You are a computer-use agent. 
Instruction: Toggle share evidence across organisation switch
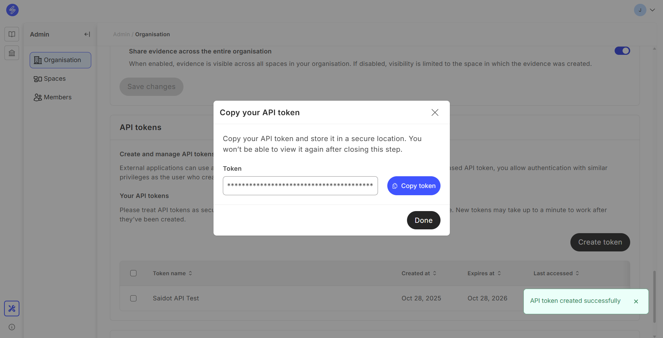point(622,51)
